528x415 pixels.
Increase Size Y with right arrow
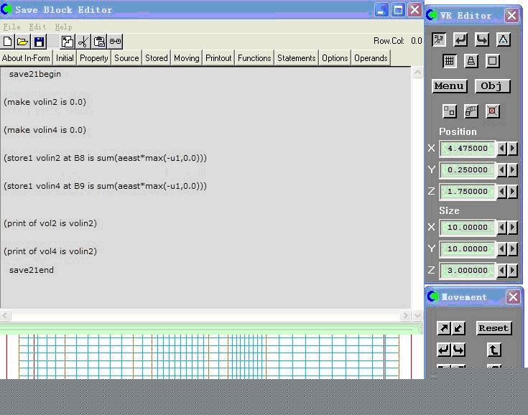[512, 249]
